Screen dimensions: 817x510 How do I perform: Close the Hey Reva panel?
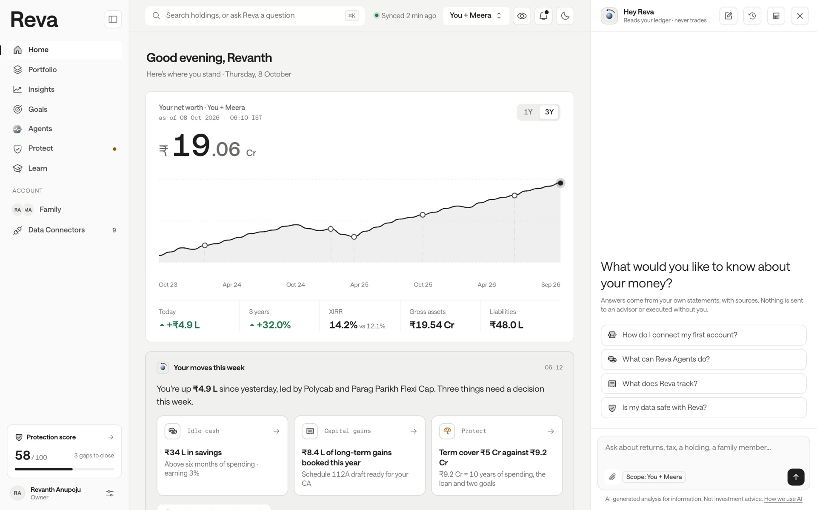point(800,16)
